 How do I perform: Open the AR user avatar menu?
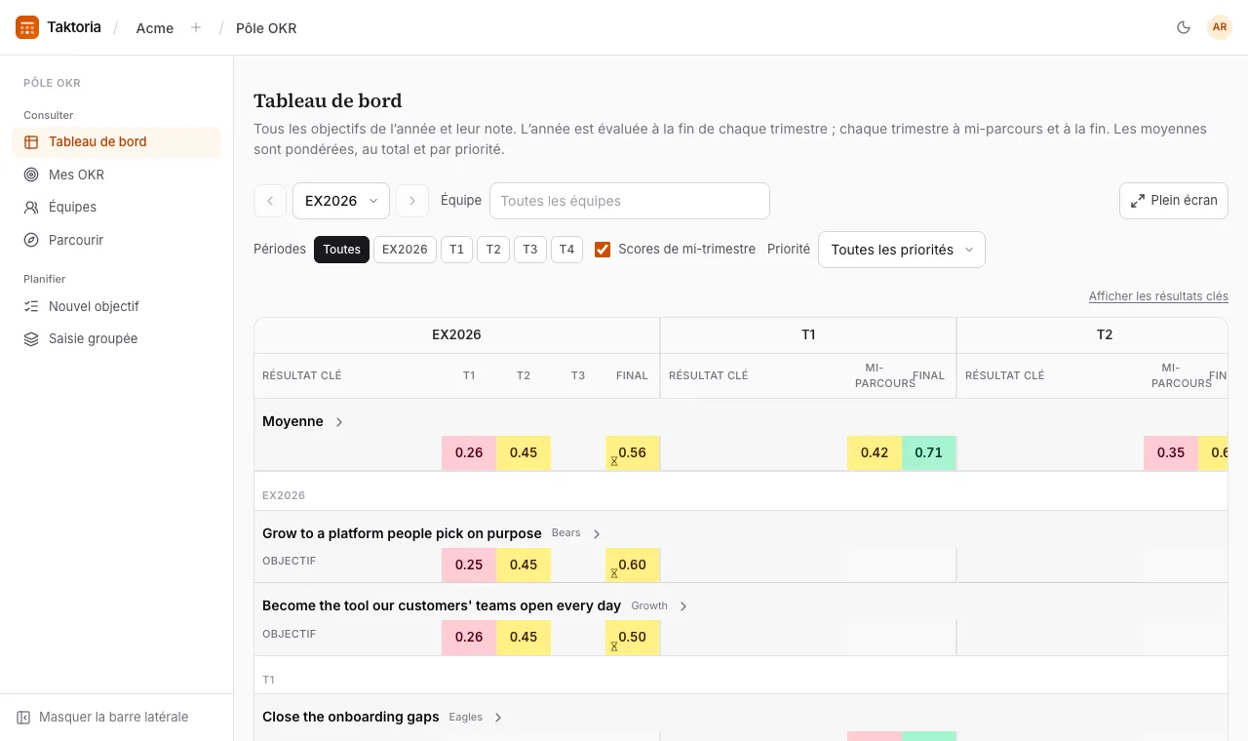point(1220,27)
